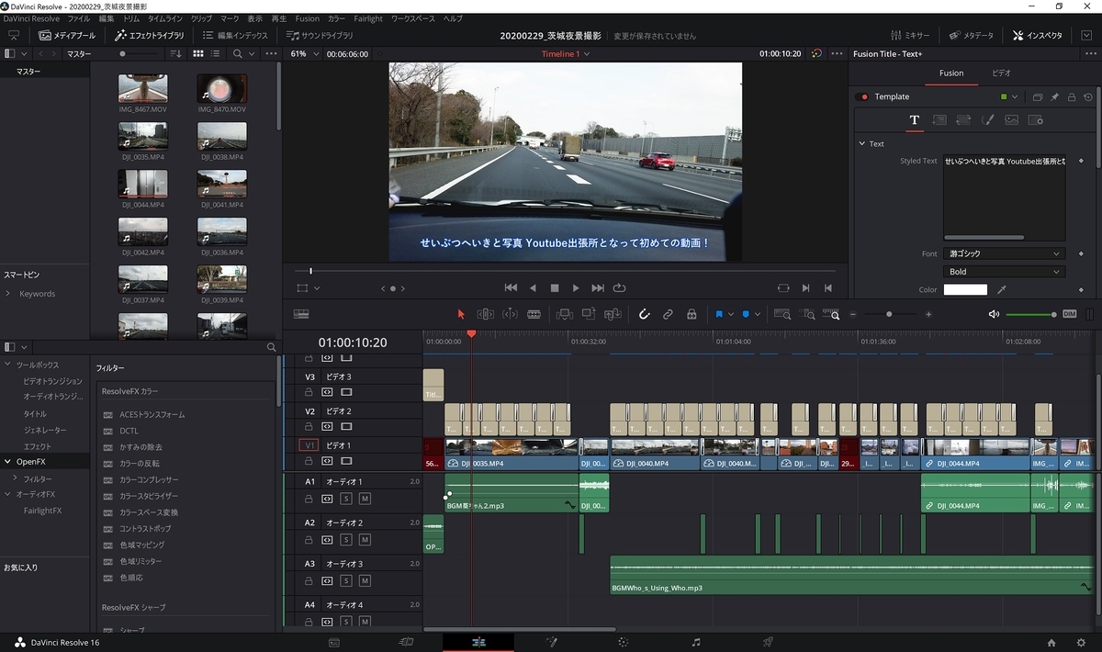Viewport: 1102px width, 652px height.
Task: Toggle the Template enable switch
Action: [862, 96]
